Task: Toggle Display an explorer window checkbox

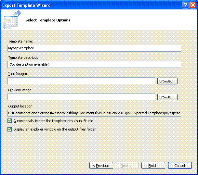Action: click(10, 129)
